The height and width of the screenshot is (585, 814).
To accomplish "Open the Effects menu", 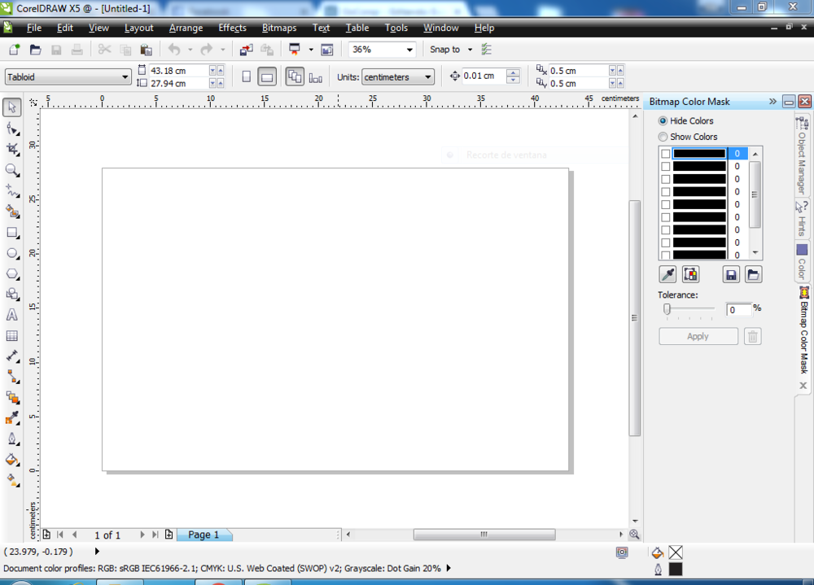I will (233, 28).
